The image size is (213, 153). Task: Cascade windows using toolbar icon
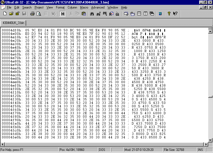[152, 14]
